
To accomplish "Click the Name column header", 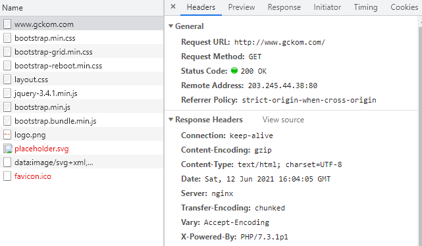I will [x=82, y=8].
